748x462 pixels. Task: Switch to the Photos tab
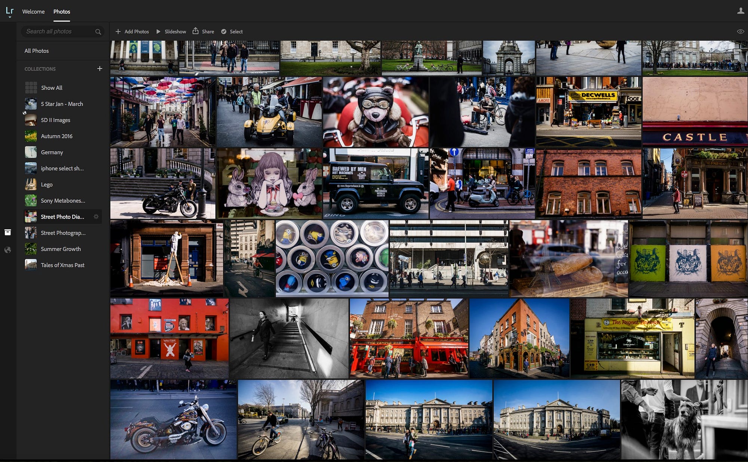pyautogui.click(x=62, y=12)
